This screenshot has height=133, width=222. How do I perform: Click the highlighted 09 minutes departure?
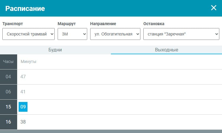(x=23, y=107)
